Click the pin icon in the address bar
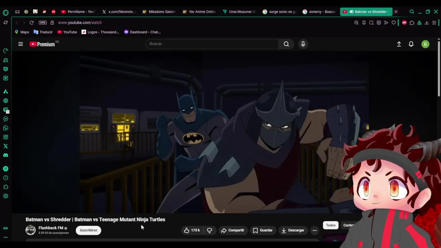This screenshot has width=441, height=248. (364, 23)
